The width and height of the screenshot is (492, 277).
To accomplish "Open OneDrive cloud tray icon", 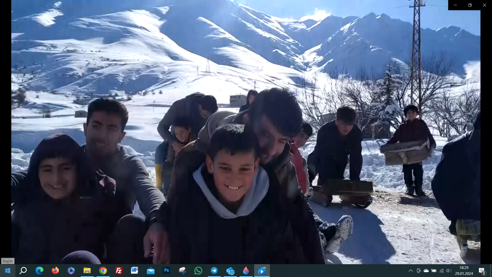I will (426, 270).
